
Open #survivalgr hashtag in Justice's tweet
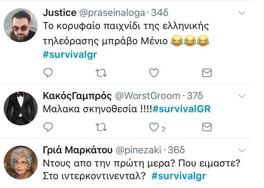point(70,55)
